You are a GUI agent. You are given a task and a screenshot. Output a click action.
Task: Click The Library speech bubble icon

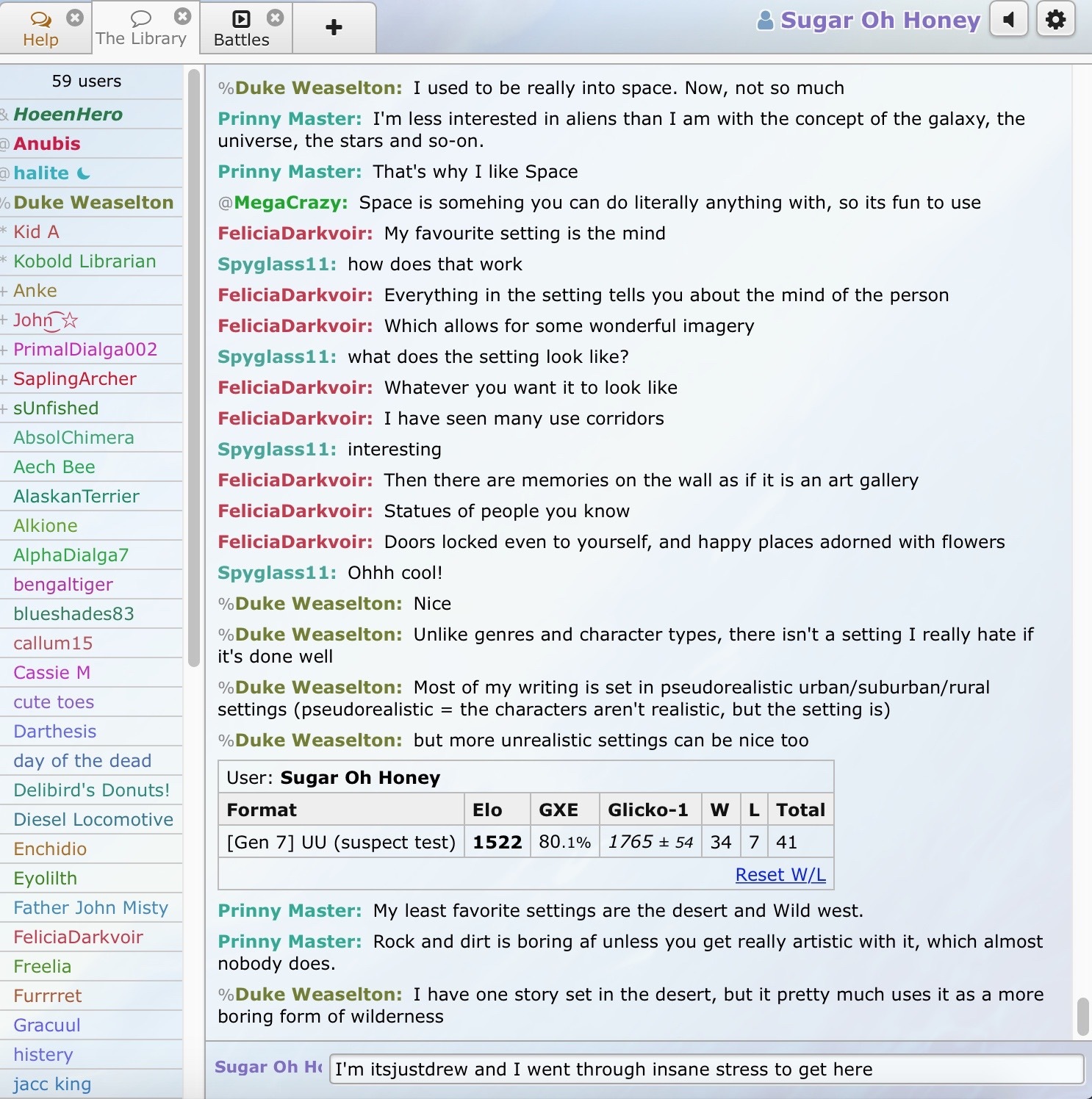pyautogui.click(x=140, y=18)
